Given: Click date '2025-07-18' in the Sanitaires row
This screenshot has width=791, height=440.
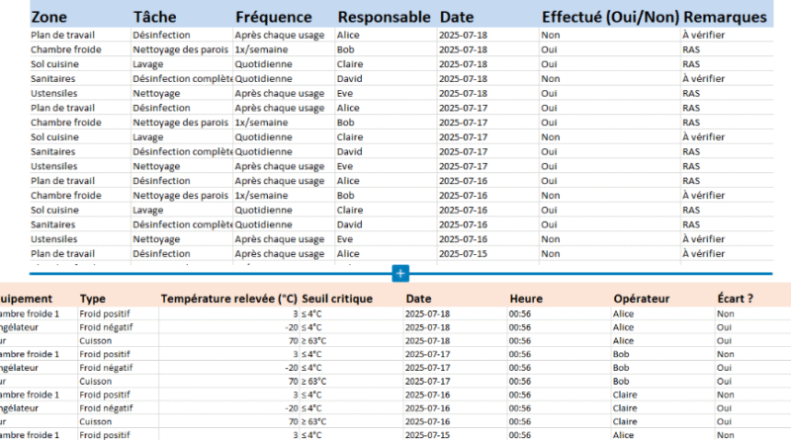Looking at the screenshot, I should pos(463,79).
